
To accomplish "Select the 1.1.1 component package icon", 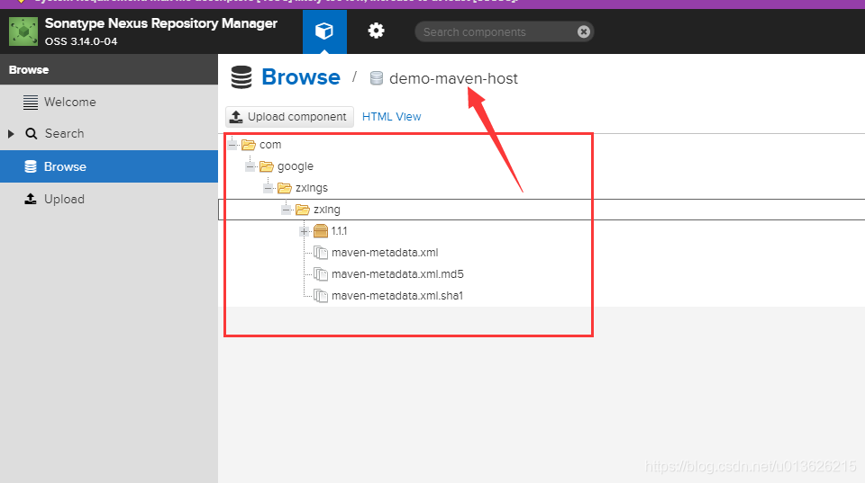I will point(321,231).
